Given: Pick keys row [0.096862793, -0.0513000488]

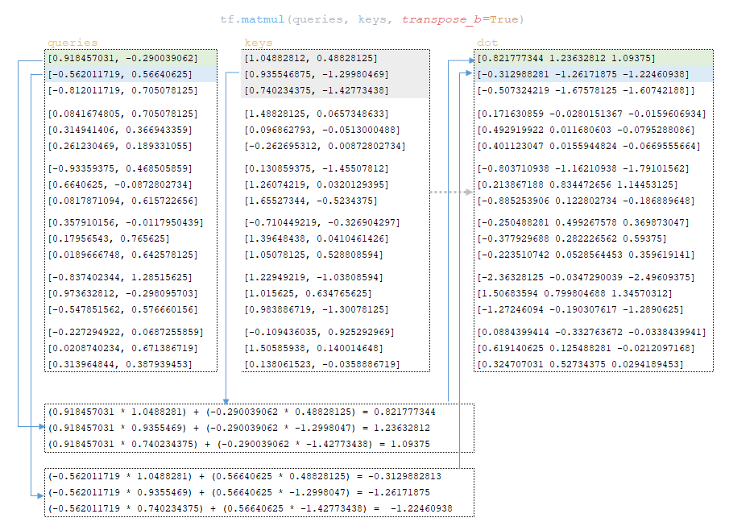Looking at the screenshot, I should tap(322, 130).
